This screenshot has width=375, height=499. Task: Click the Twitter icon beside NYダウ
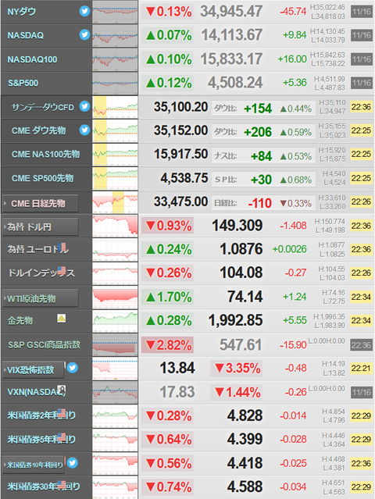pos(84,11)
